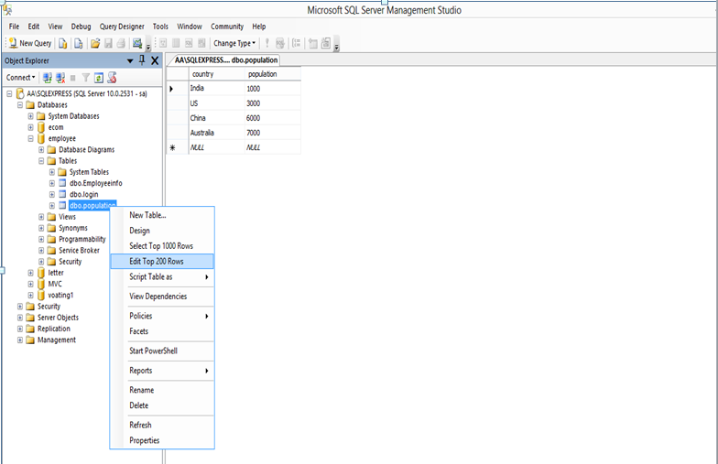Collapse the Databases folder

click(x=20, y=104)
